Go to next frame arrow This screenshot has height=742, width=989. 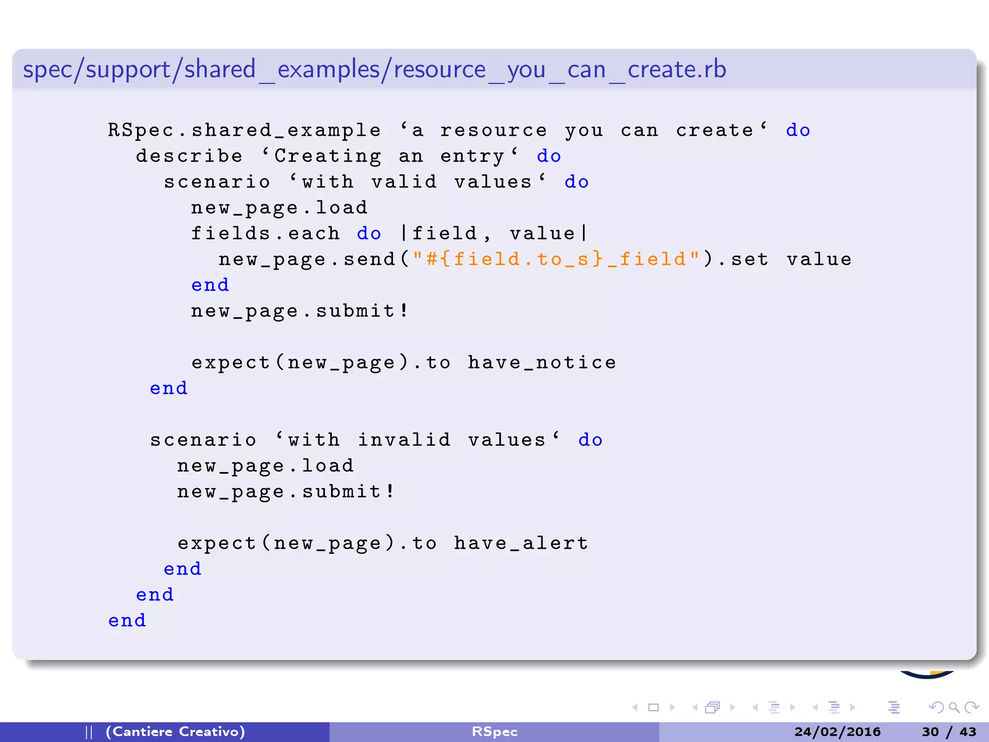pyautogui.click(x=733, y=707)
